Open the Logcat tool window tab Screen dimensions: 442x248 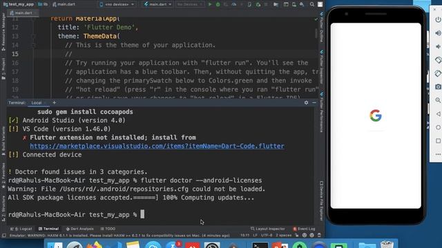click(x=21, y=229)
